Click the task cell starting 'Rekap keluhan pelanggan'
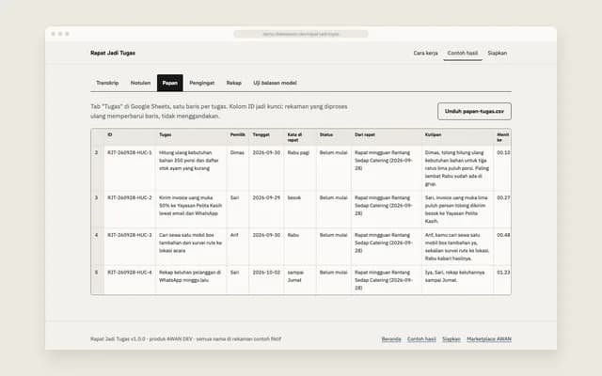This screenshot has height=376, width=602. [191, 280]
